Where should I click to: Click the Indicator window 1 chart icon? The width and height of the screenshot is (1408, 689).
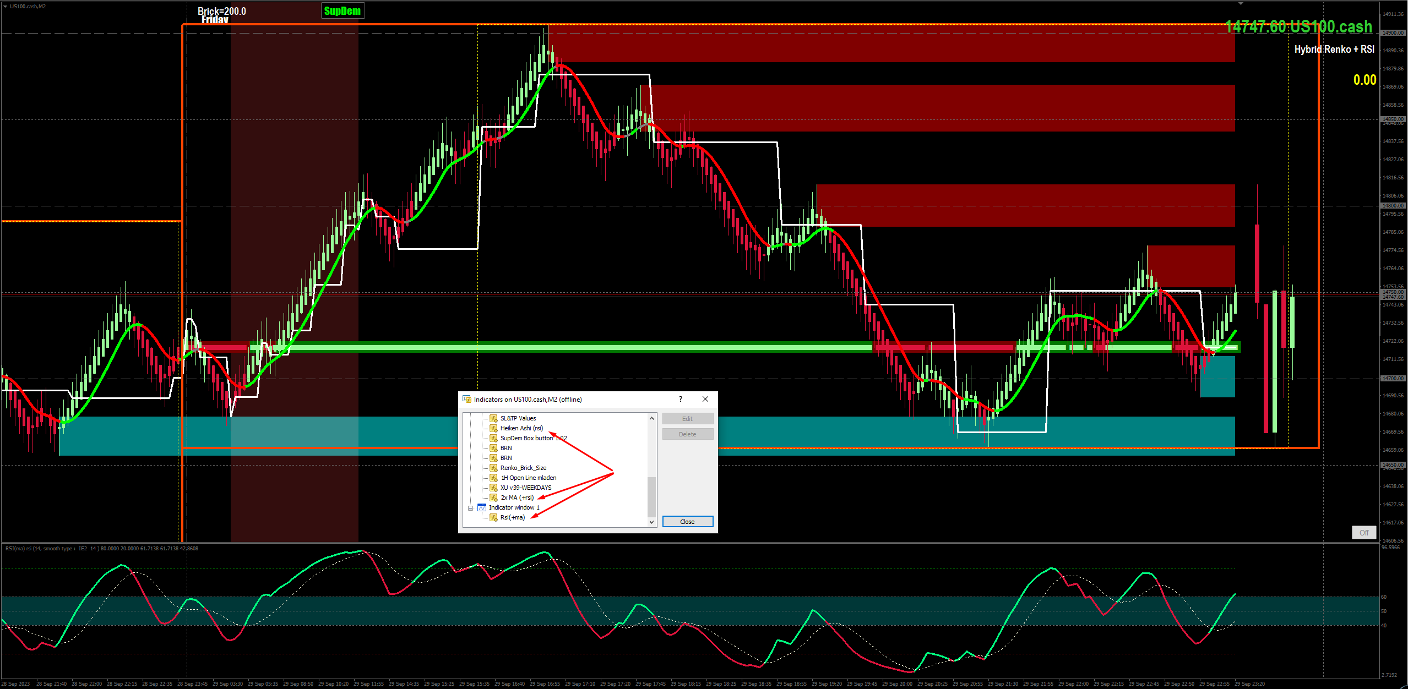(x=482, y=507)
